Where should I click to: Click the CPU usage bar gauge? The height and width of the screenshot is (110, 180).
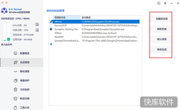[4, 32]
